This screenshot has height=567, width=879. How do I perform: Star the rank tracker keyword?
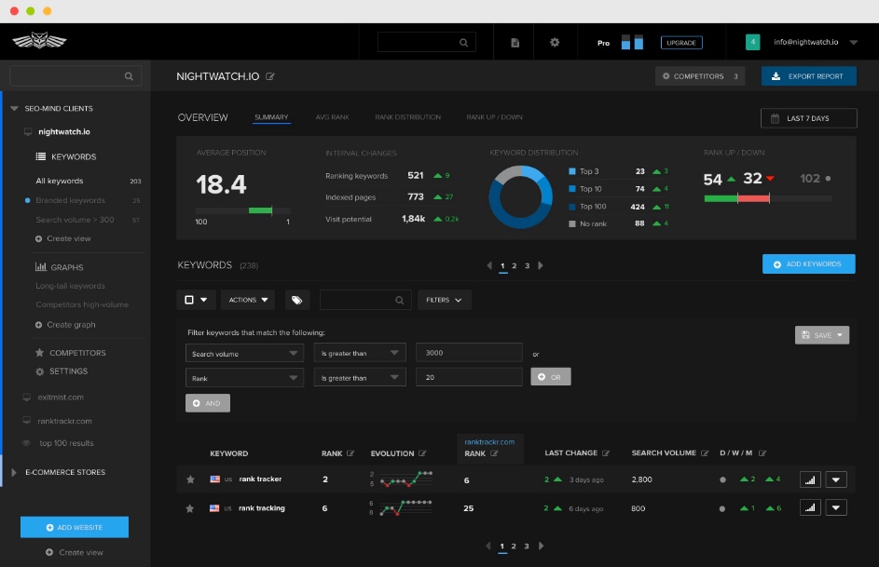pos(190,479)
